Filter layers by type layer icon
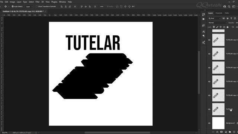238x134 pixels. pyautogui.click(x=231, y=18)
